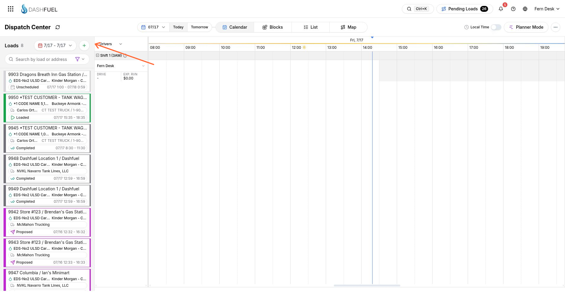Open load 9945 TEST CUSTOMER card

(47, 138)
